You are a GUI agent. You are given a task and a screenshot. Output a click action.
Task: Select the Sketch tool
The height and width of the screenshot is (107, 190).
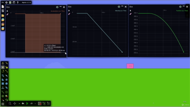pos(3,63)
